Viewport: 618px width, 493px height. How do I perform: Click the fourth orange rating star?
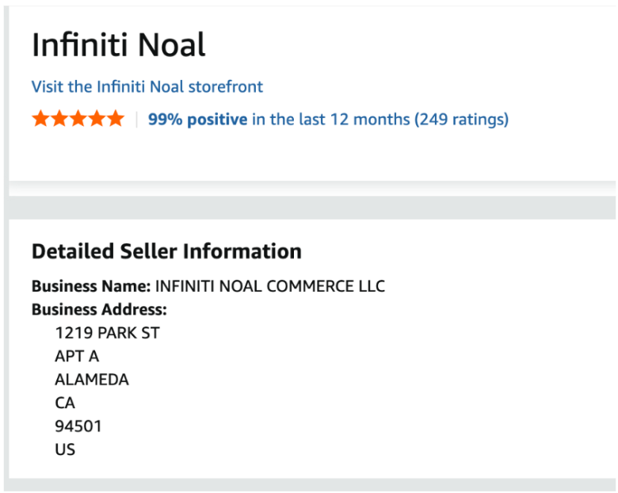point(97,120)
